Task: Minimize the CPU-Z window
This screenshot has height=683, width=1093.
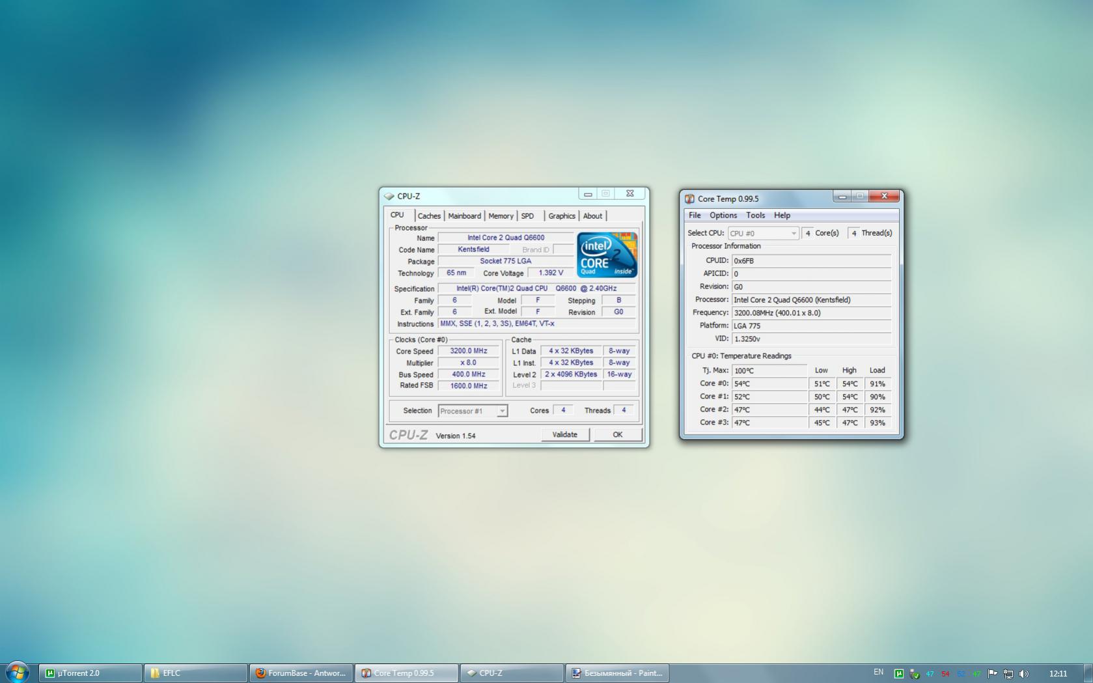Action: pyautogui.click(x=588, y=193)
